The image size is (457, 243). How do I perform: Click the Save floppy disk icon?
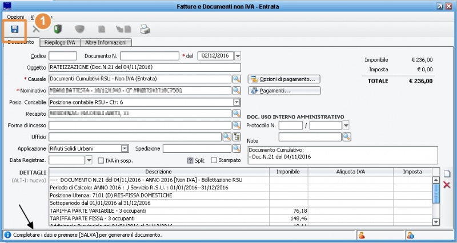click(15, 29)
